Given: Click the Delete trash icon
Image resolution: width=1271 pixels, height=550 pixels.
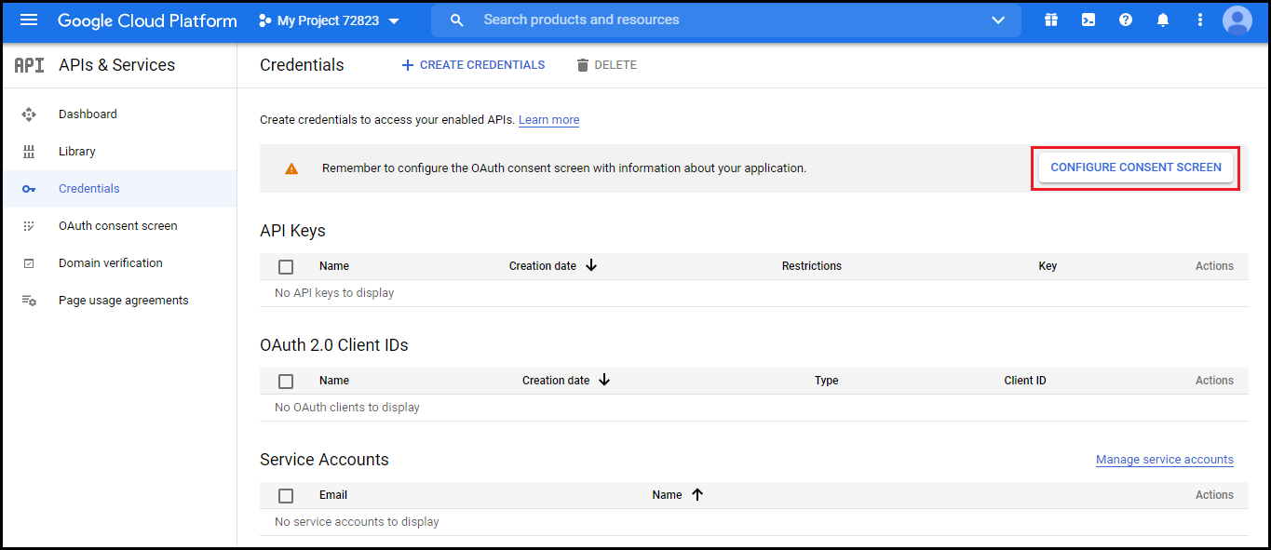Looking at the screenshot, I should click(x=583, y=65).
